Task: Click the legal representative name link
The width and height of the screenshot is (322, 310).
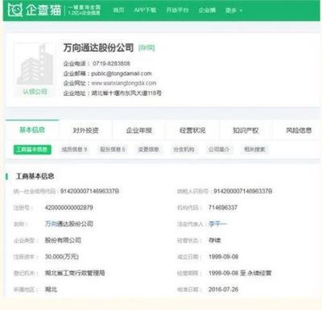Action: pyautogui.click(x=218, y=224)
